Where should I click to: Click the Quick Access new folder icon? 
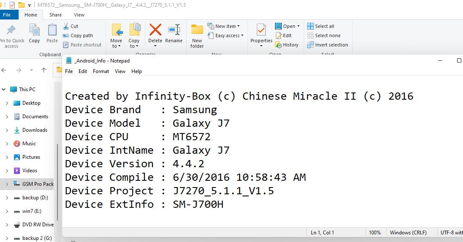tap(21, 5)
